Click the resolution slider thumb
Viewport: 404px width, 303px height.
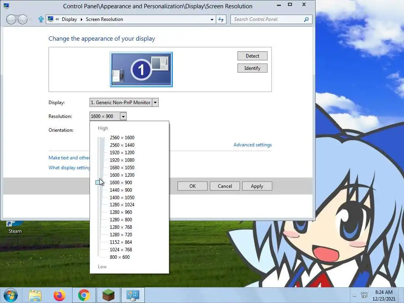[x=98, y=182]
